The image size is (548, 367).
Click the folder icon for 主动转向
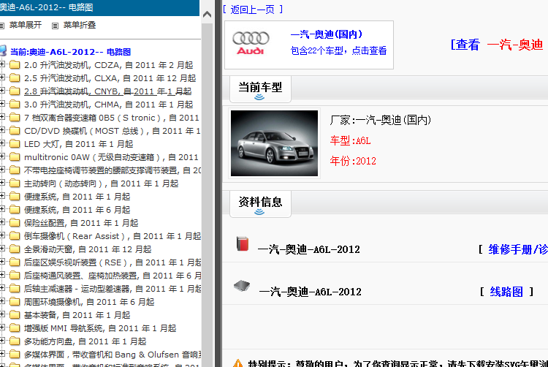pos(15,183)
